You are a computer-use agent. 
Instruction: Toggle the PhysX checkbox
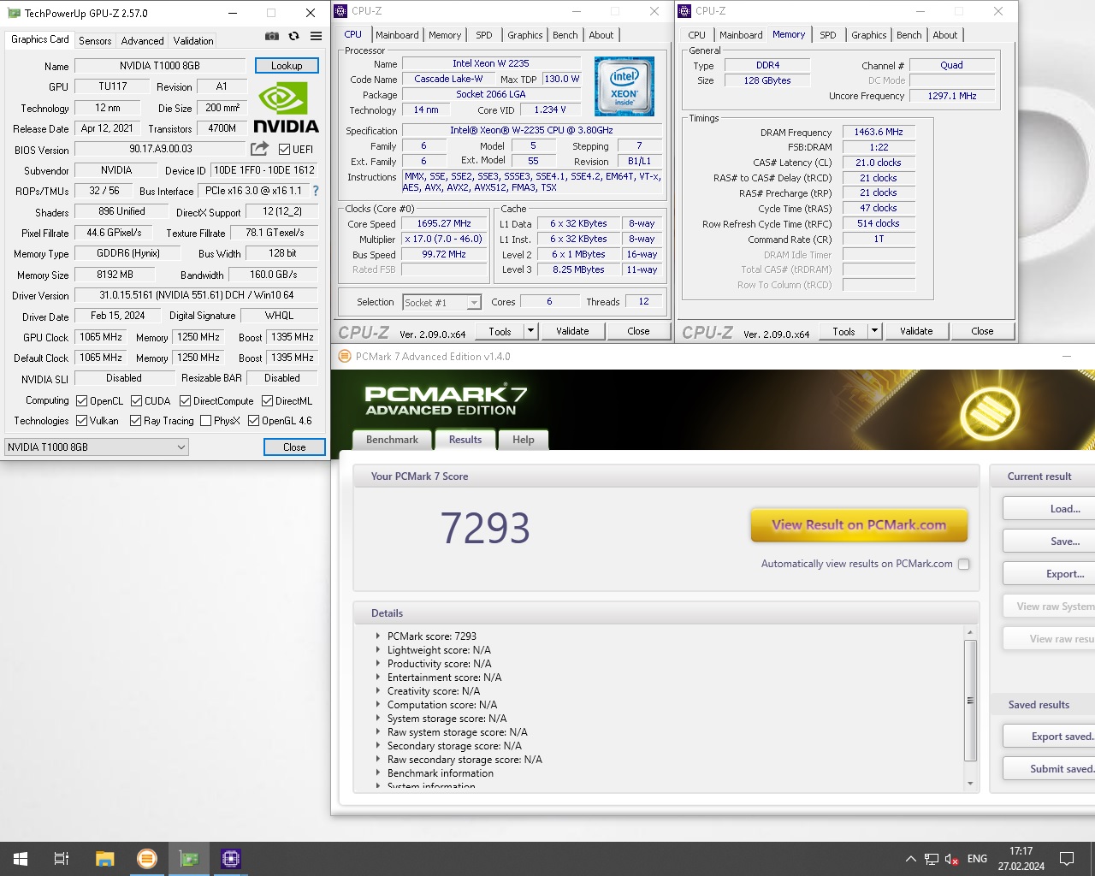click(205, 420)
